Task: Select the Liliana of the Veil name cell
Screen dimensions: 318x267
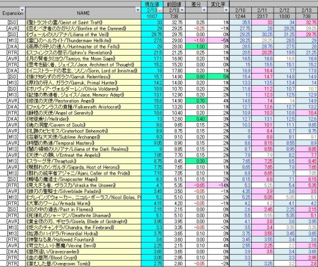Action: 83,34
